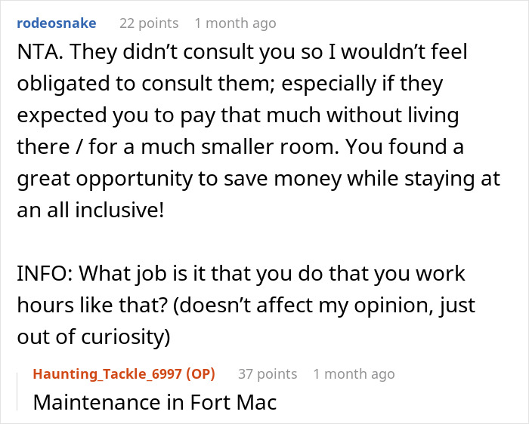Open rodeosnake's user profile
Viewport: 529px width, 424px height.
click(57, 23)
